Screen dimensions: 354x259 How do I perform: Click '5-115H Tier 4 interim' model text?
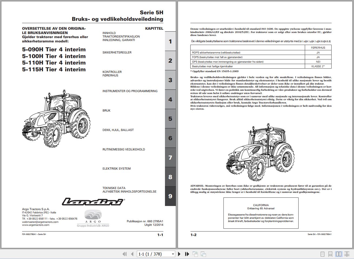click(54, 69)
